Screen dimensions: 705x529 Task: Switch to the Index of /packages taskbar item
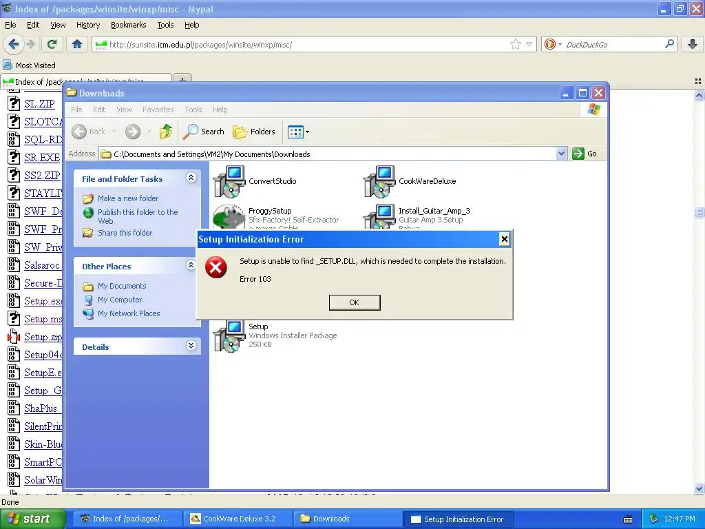point(127,519)
